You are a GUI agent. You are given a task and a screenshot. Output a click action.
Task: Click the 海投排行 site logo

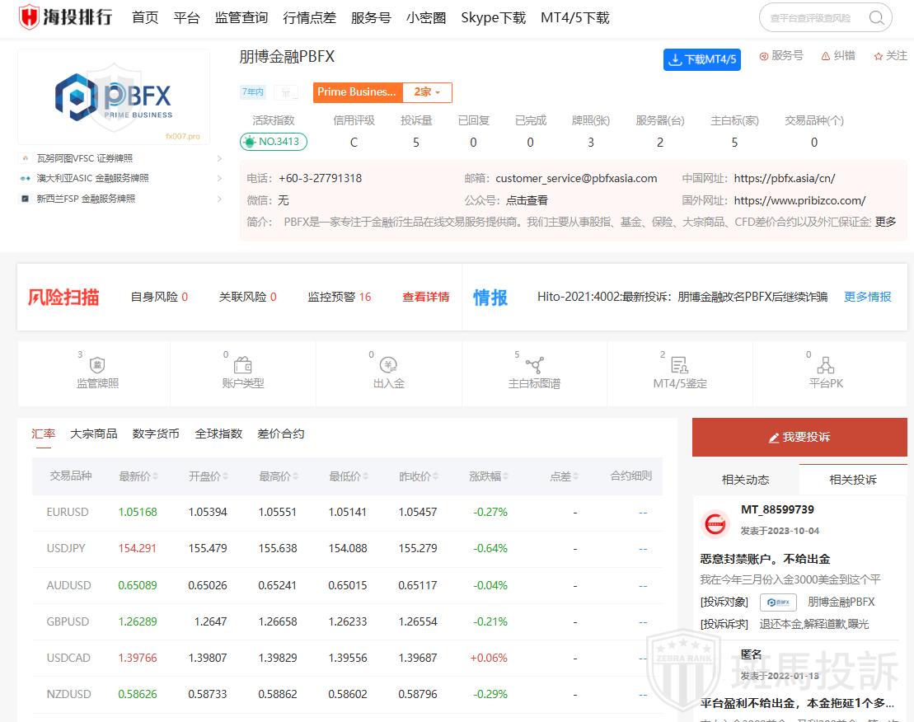[66, 17]
